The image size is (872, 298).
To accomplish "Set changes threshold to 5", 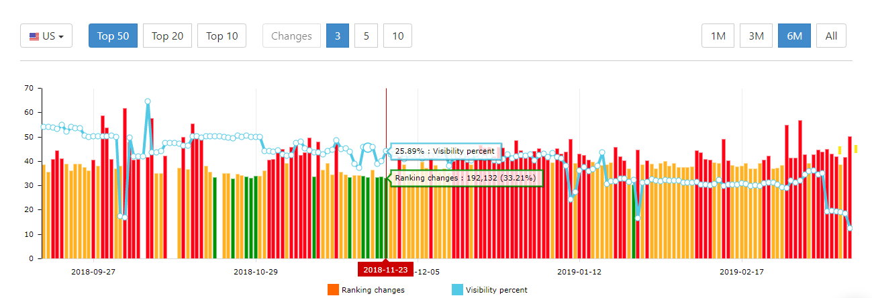I will click(366, 36).
